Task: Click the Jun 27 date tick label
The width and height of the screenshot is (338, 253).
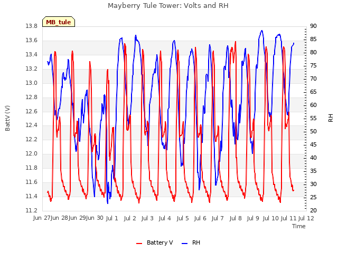Action: coord(42,218)
